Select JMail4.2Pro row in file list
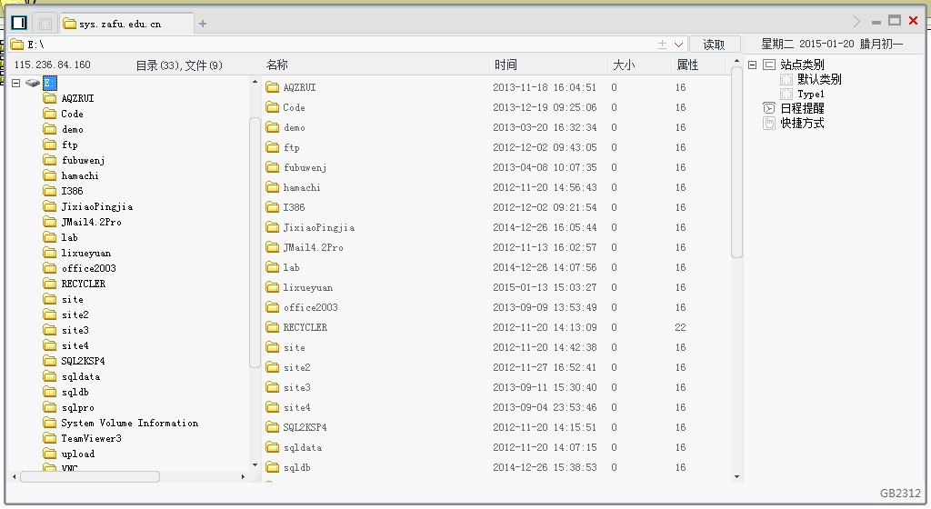 click(x=496, y=247)
